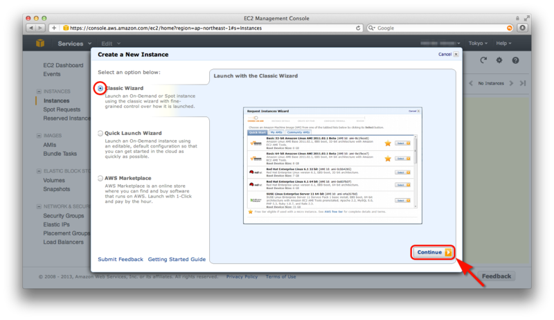
Task: Click the Placement Groups sidebar entry
Action: 66,233
